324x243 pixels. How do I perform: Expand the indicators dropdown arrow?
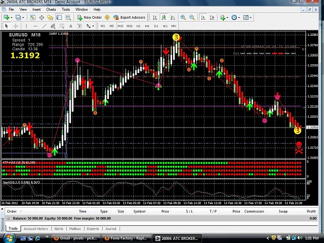[227, 18]
